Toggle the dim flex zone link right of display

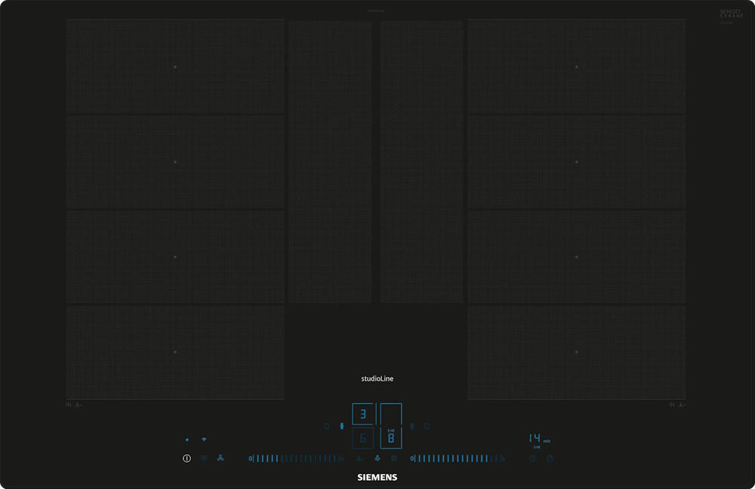(412, 426)
